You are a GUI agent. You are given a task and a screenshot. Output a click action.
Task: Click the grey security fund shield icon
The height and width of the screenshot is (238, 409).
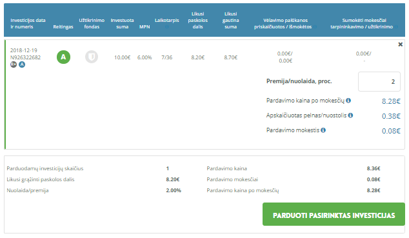tap(92, 57)
